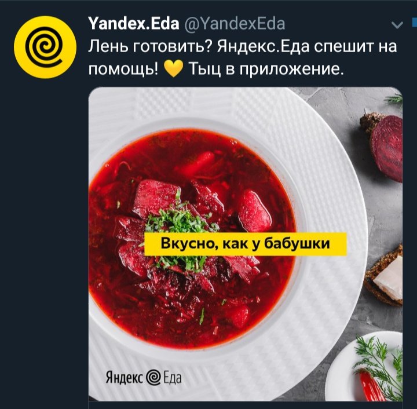Viewport: 417px width, 409px height.
Task: Open the Yandex.Eda yellow spiral avatar
Action: click(45, 47)
